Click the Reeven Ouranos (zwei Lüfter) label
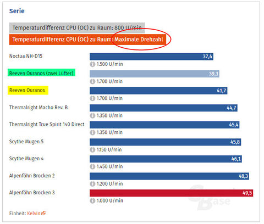 pyautogui.click(x=41, y=73)
